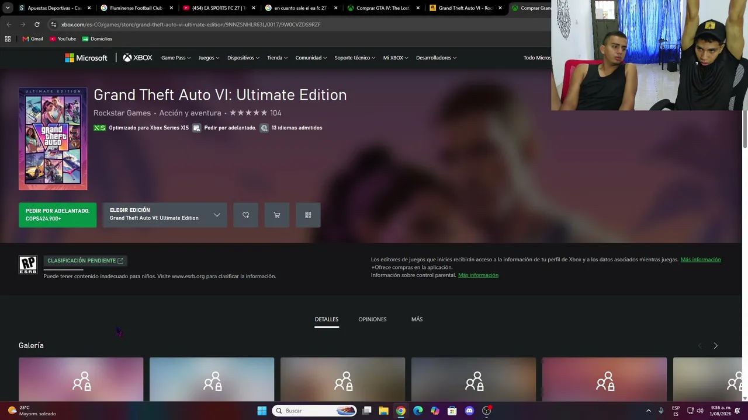Click the microphone icon in system tray

[661, 411]
